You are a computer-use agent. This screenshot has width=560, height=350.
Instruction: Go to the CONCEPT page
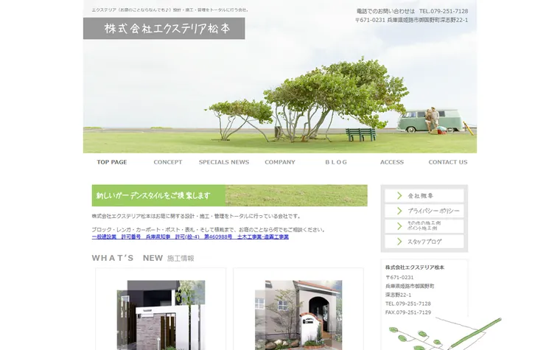coord(168,162)
